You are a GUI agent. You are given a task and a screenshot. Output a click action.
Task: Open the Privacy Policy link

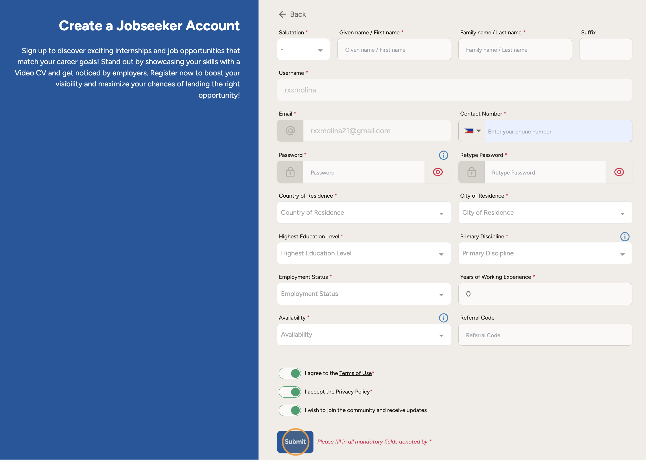(x=352, y=392)
